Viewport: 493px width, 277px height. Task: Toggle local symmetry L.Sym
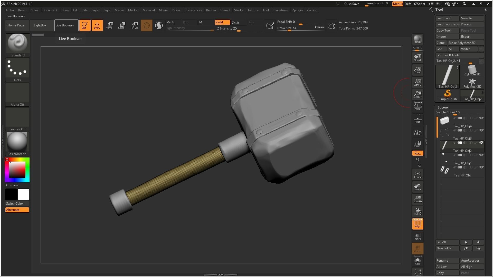click(x=418, y=131)
